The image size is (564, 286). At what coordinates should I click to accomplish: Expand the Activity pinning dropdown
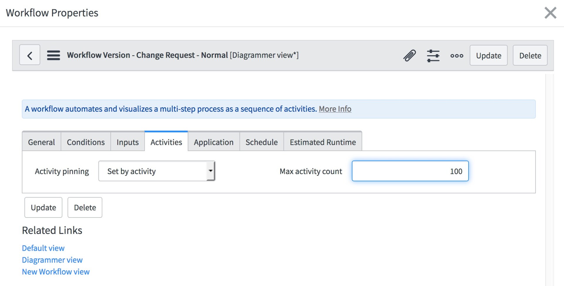(157, 171)
